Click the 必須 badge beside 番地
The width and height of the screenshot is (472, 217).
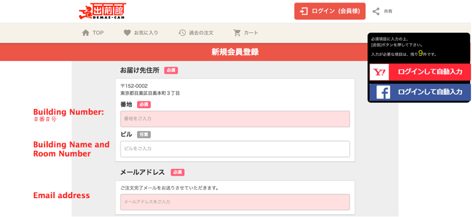[144, 105]
